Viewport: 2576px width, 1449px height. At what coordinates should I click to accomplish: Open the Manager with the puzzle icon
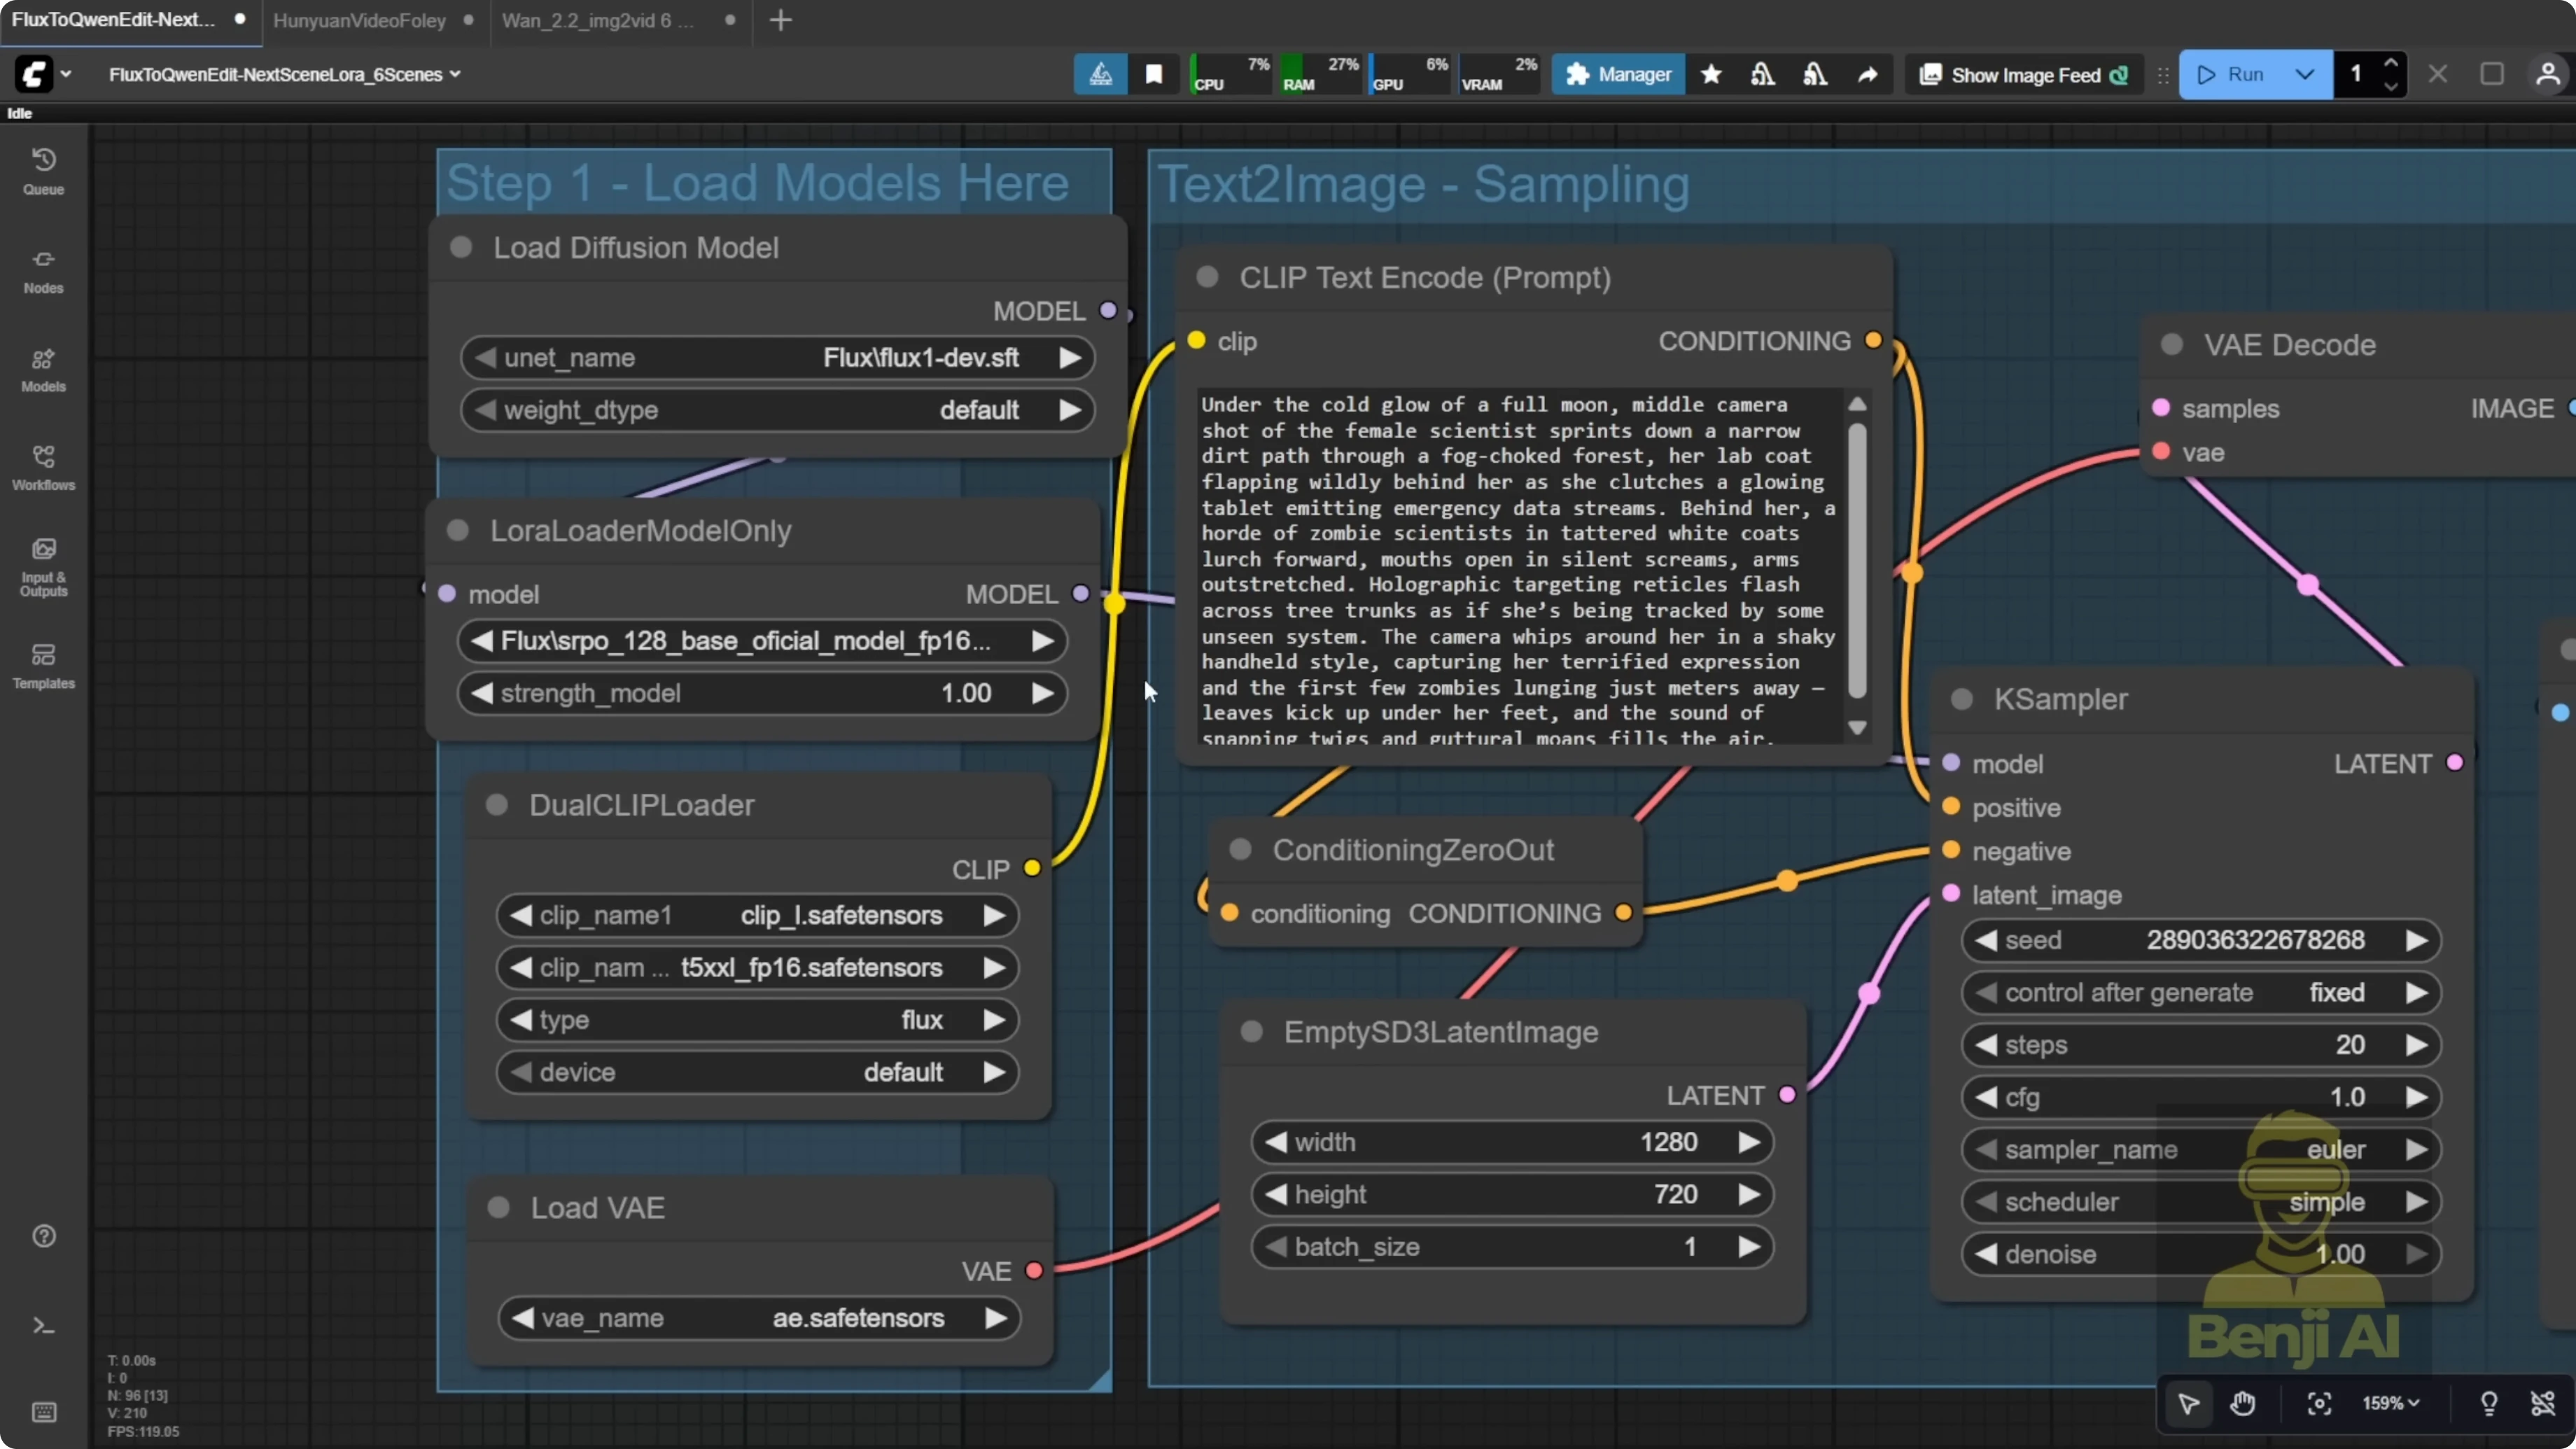click(1617, 74)
